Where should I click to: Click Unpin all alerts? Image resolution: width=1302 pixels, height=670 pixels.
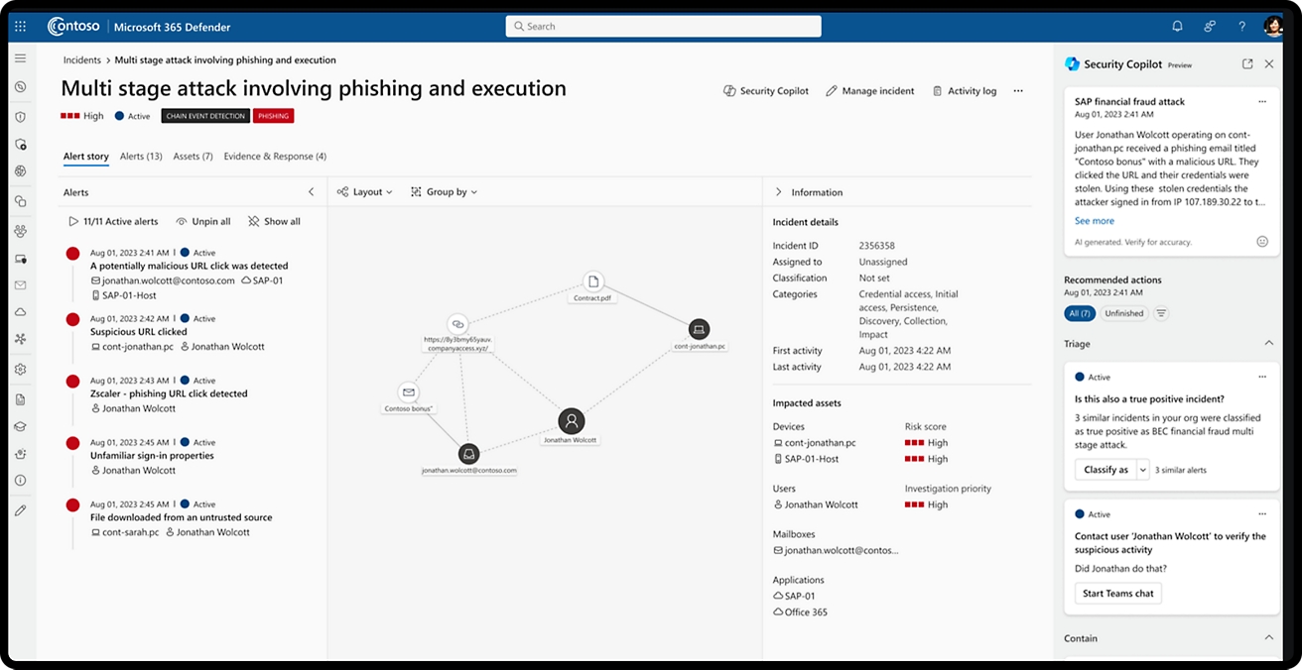click(x=203, y=222)
